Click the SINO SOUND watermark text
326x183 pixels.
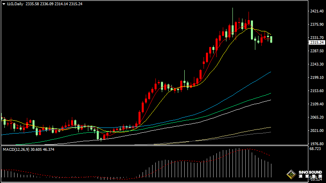(x=310, y=173)
